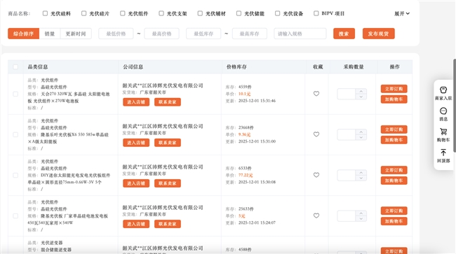Decrease quantity for the 5元 product row
The height and width of the screenshot is (254, 456).
point(361,218)
